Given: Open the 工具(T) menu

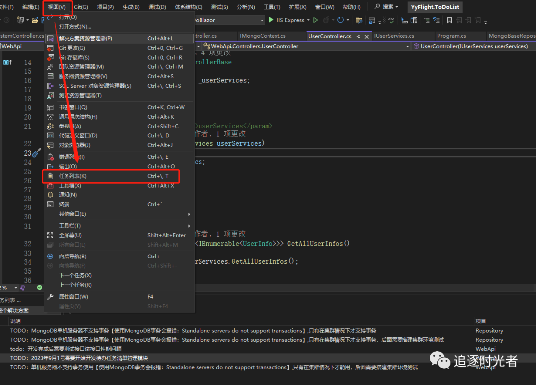Looking at the screenshot, I should click(x=272, y=7).
